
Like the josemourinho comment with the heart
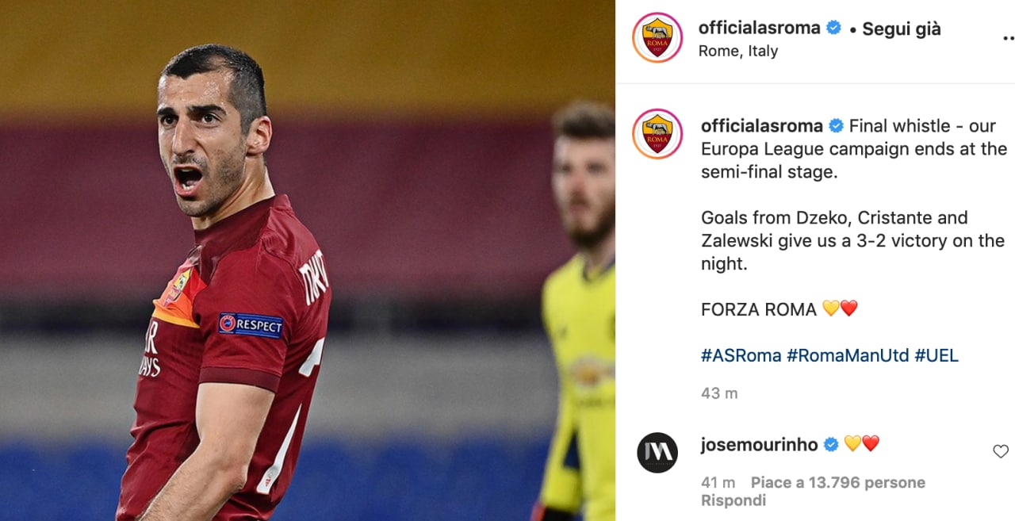coord(1001,451)
